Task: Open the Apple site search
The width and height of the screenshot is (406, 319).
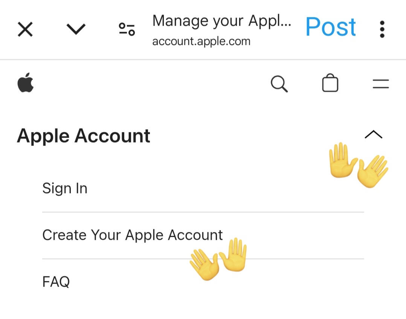Action: [x=279, y=83]
